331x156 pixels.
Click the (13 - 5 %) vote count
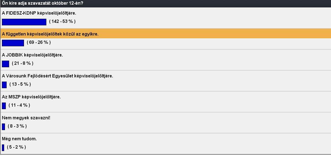pyautogui.click(x=20, y=84)
